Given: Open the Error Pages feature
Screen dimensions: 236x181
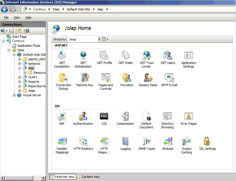Looking at the screenshot, I should coord(189,117).
